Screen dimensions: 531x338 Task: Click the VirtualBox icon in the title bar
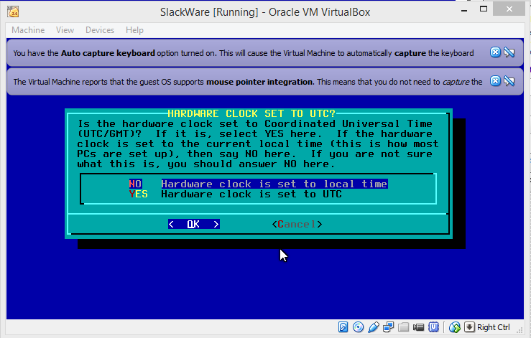[x=13, y=12]
